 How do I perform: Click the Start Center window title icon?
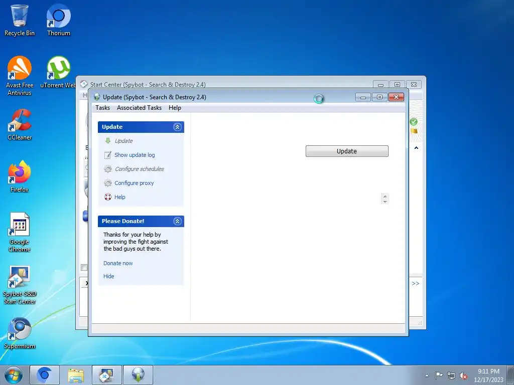pos(84,84)
